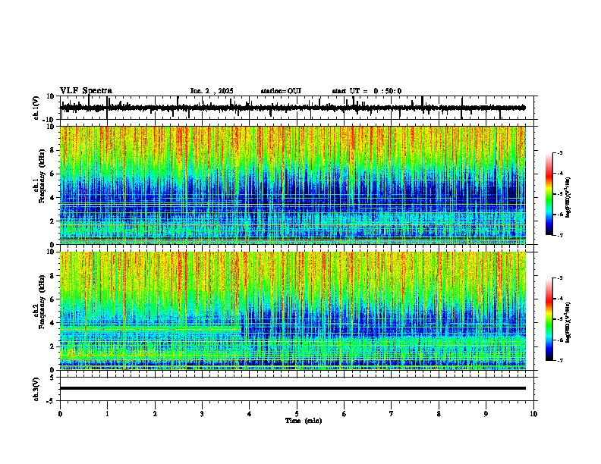Click the "-7" tick on the lower colorbar
601x464 pixels.
click(x=559, y=361)
